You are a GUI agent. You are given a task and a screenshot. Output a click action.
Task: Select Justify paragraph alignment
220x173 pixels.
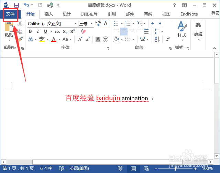[139, 31]
